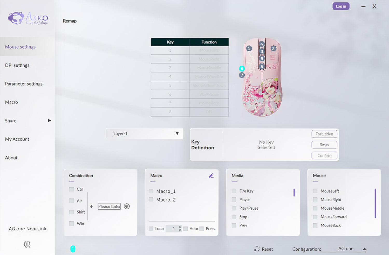This screenshot has width=389, height=255.
Task: Click the Mouse list scrollbar
Action: tap(375, 203)
